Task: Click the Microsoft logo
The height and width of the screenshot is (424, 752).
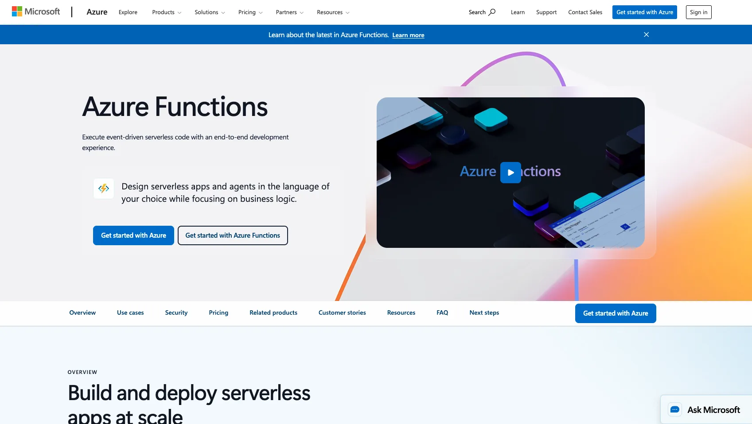Action: [x=36, y=12]
